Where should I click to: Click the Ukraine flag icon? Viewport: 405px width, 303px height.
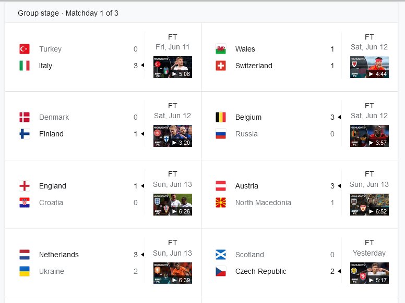coord(25,271)
